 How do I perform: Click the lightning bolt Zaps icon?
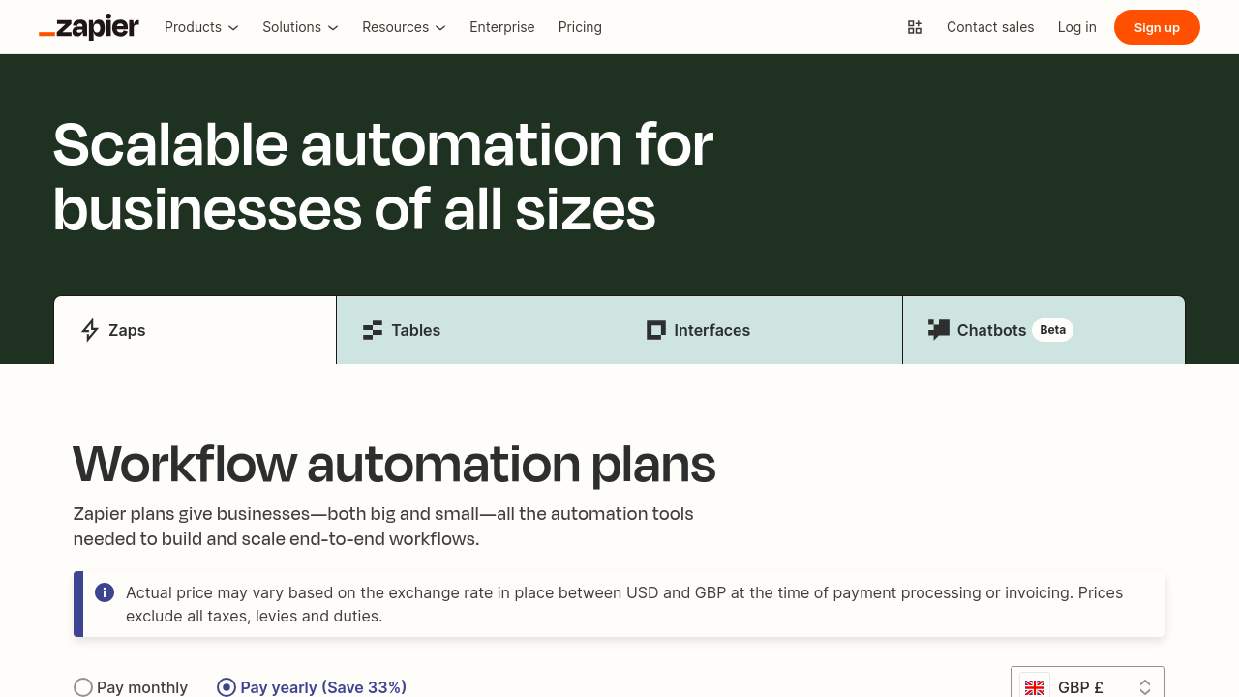[90, 330]
